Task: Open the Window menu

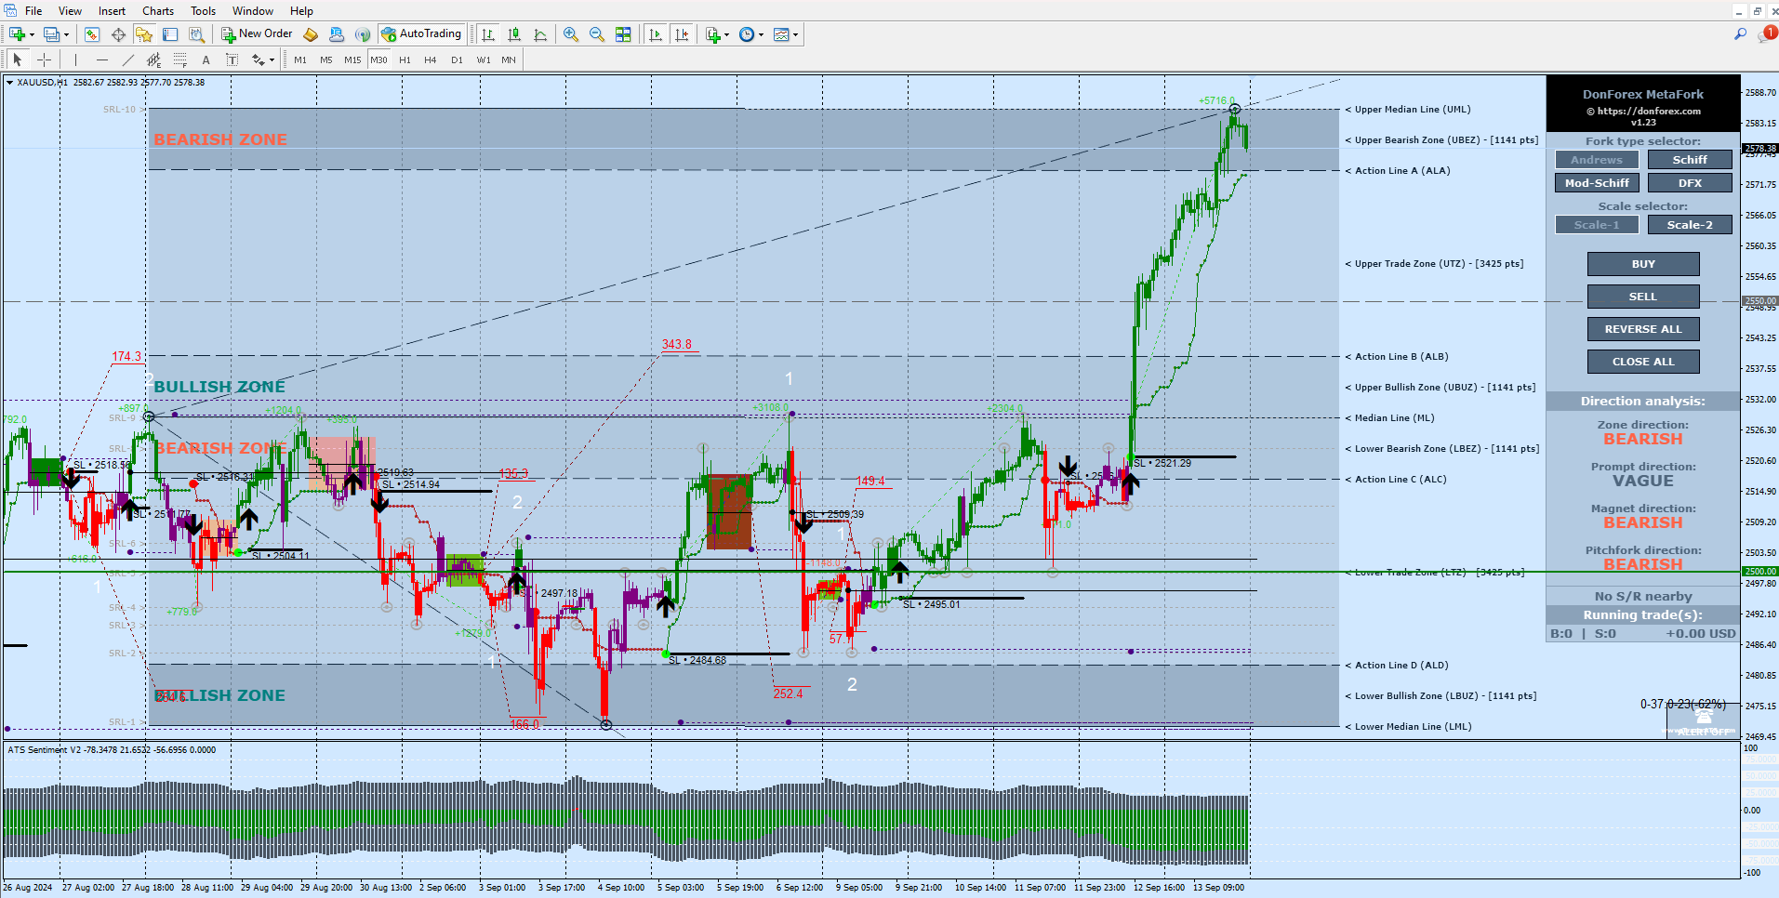Action: click(253, 11)
